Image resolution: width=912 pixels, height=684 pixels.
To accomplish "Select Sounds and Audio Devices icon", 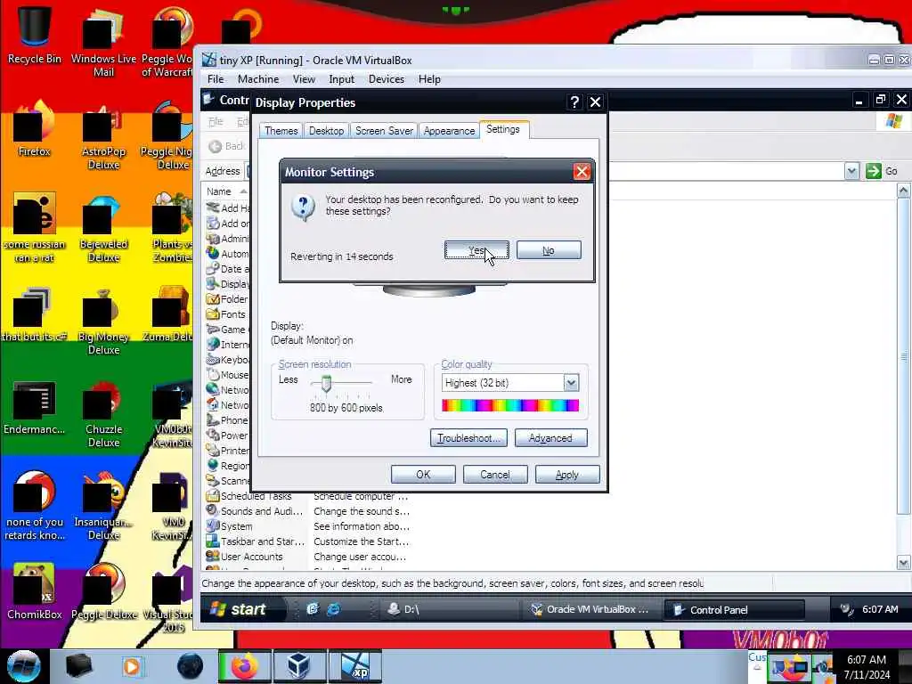I will point(212,510).
